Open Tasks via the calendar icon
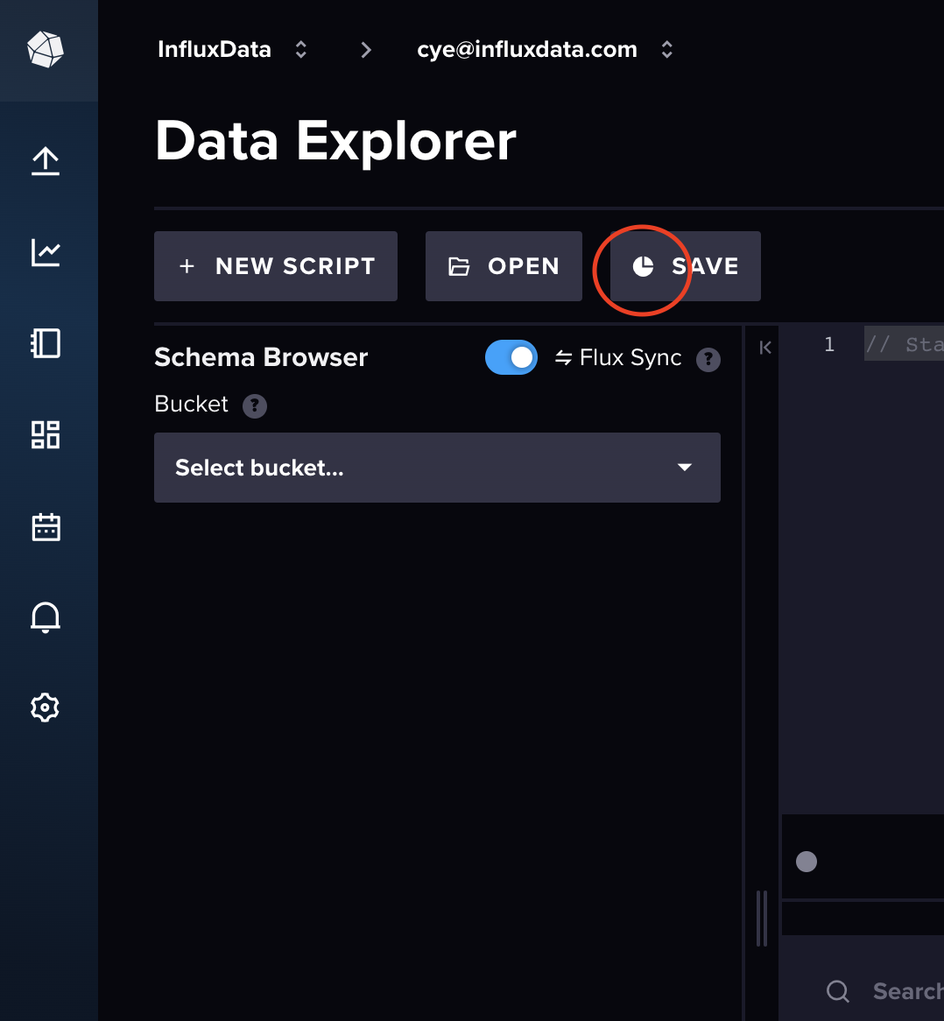This screenshot has height=1021, width=944. click(x=45, y=525)
